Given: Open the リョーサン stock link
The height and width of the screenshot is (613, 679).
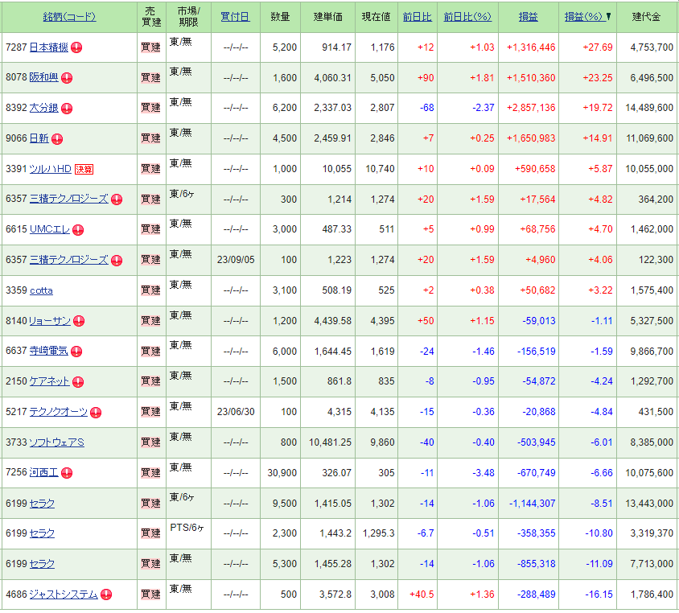Looking at the screenshot, I should pos(50,321).
